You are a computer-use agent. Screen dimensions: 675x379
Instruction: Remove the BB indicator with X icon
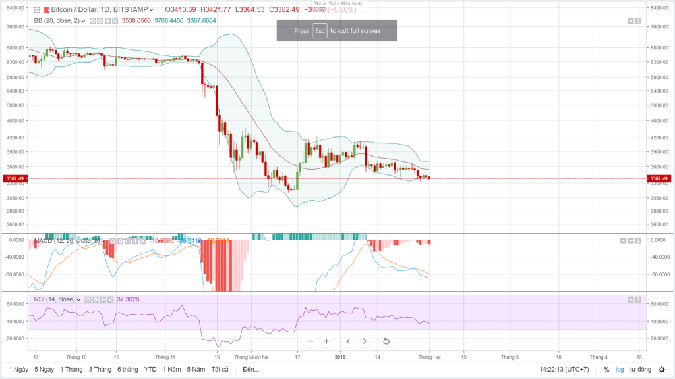115,21
